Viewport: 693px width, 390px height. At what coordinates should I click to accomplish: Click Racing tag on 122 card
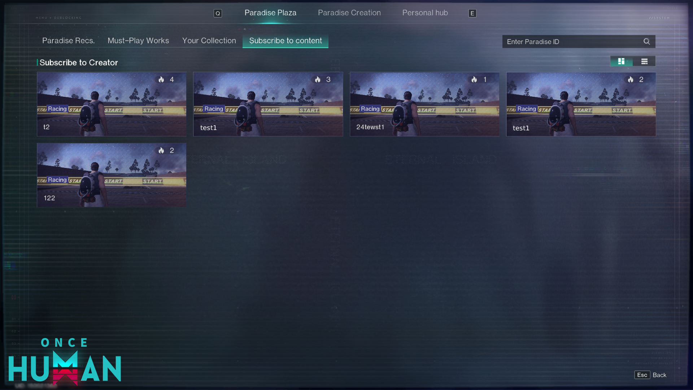click(57, 180)
